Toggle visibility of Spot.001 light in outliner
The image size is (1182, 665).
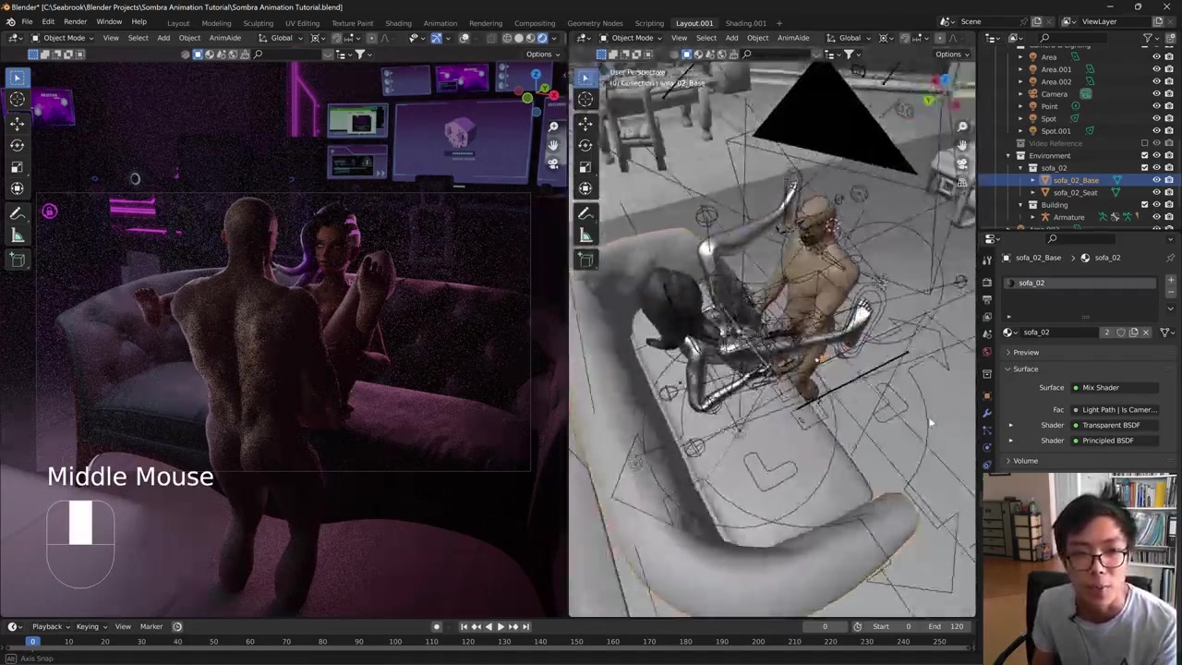pos(1156,130)
